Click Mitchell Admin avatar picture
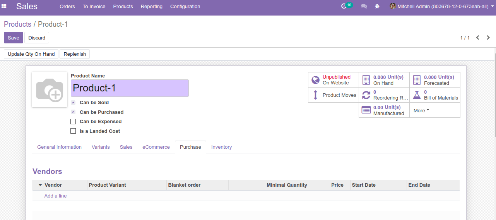Viewport: 496px width, 220px height. (393, 6)
